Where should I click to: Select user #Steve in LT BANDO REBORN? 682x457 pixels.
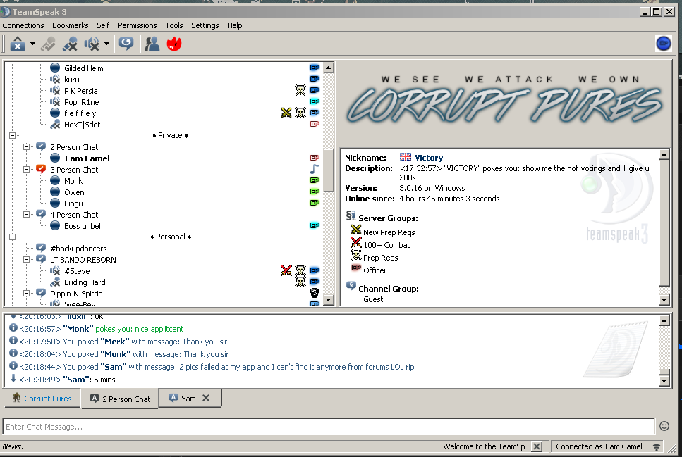pyautogui.click(x=77, y=271)
